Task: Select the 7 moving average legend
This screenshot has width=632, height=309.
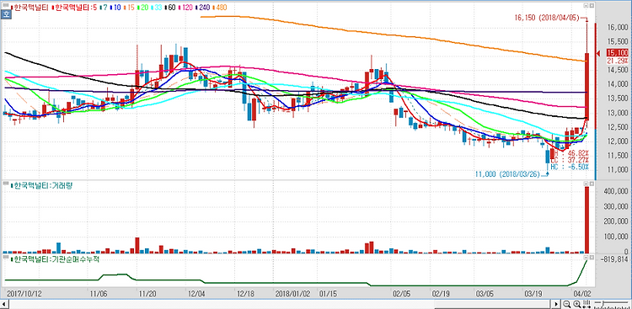Action: point(103,8)
